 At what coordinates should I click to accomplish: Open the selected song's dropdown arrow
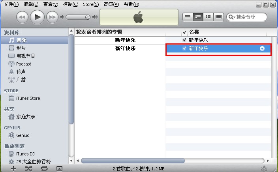coord(262,49)
